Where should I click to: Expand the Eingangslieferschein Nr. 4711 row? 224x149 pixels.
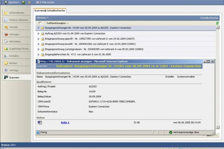(39, 55)
